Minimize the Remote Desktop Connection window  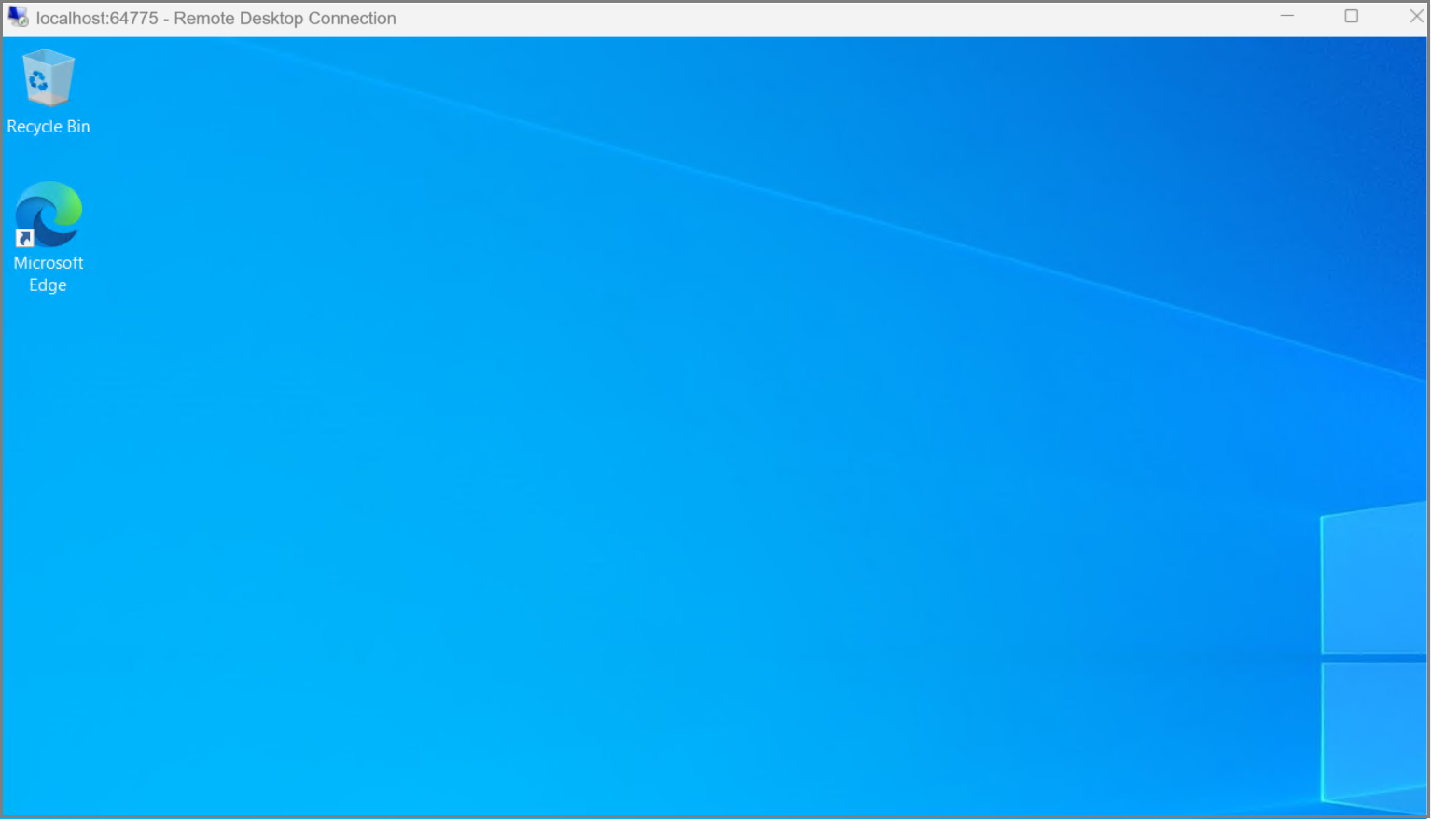[1287, 17]
